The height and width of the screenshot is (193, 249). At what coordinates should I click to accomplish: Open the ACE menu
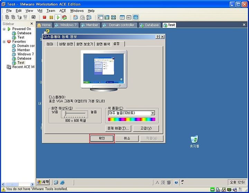(63, 11)
